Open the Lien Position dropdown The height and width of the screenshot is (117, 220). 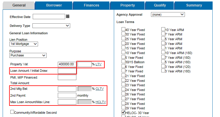click(24, 44)
